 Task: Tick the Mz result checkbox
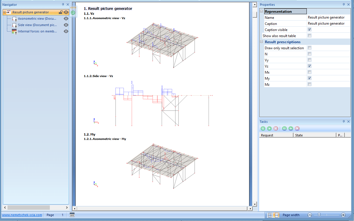point(309,85)
